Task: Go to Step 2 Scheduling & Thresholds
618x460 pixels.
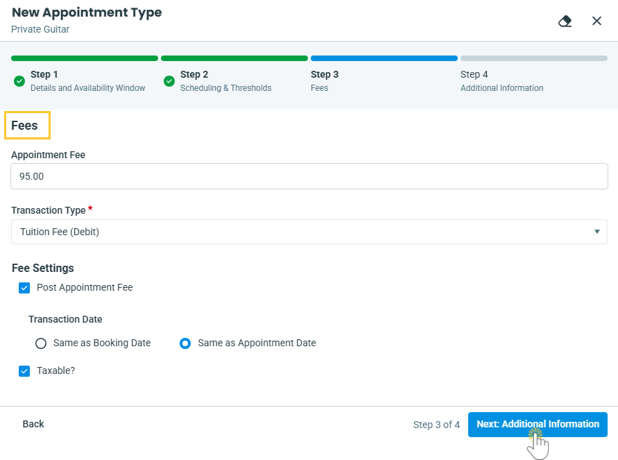Action: [225, 81]
